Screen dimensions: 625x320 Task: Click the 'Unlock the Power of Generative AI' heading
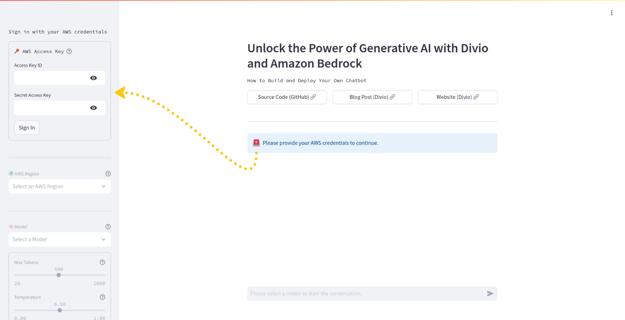pyautogui.click(x=368, y=55)
